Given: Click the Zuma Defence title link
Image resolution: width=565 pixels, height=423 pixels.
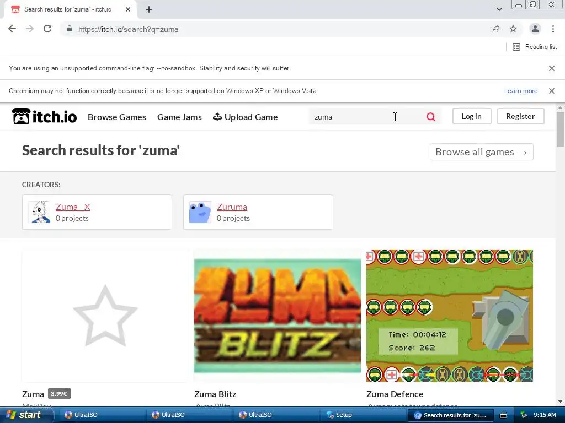Looking at the screenshot, I should tap(395, 394).
